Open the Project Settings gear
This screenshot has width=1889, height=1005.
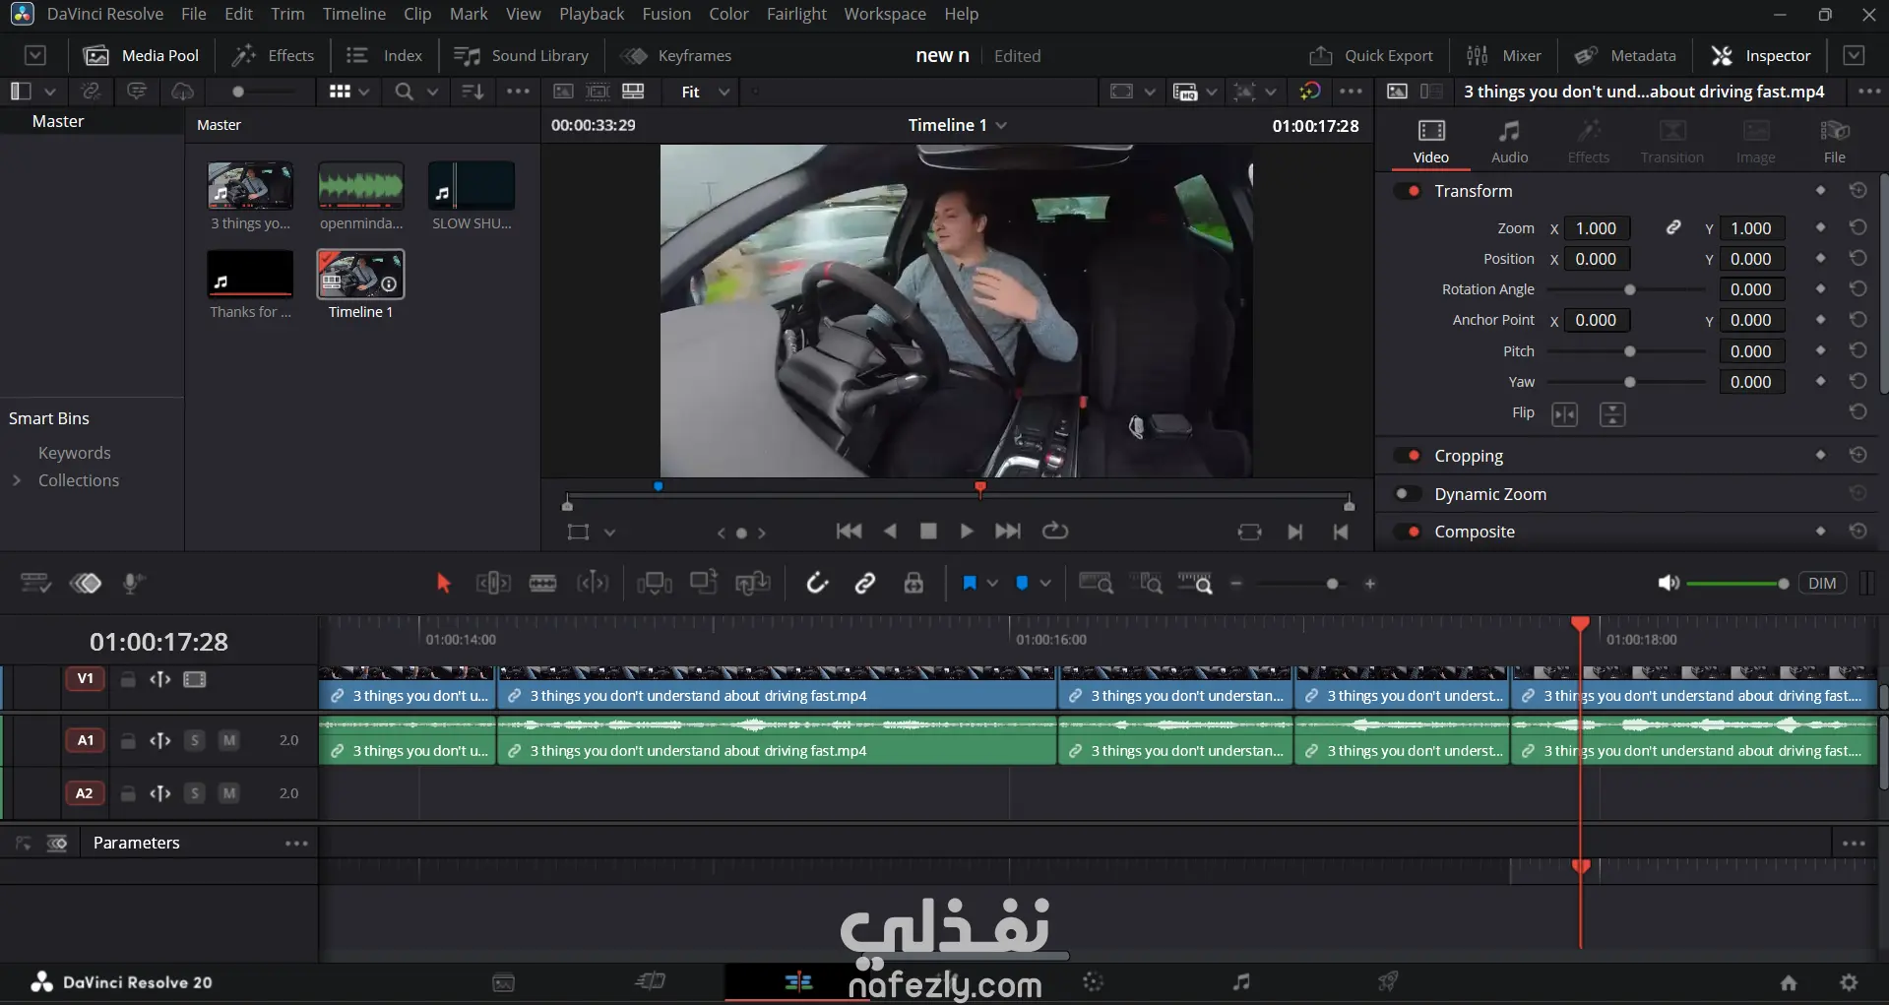click(1849, 982)
